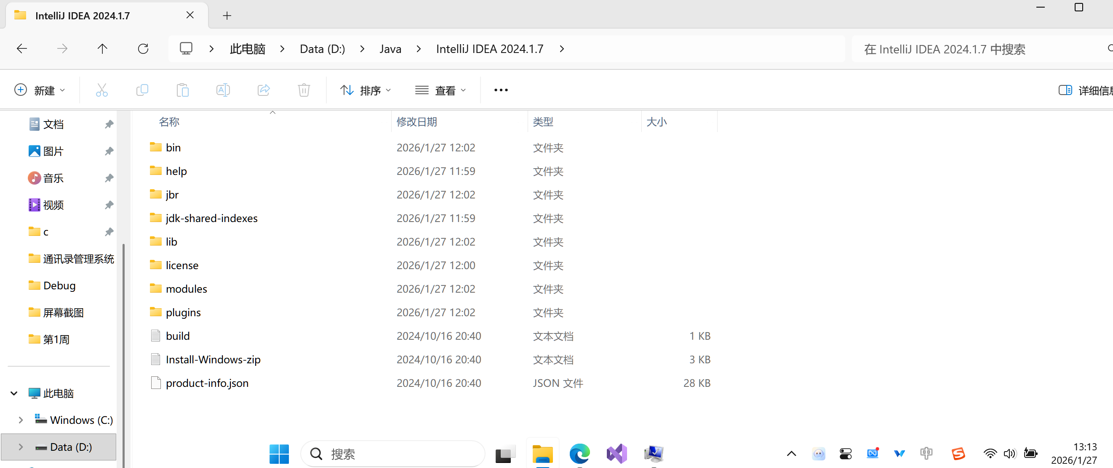Collapse the 此电脑 tree node
The image size is (1113, 468).
(x=14, y=393)
